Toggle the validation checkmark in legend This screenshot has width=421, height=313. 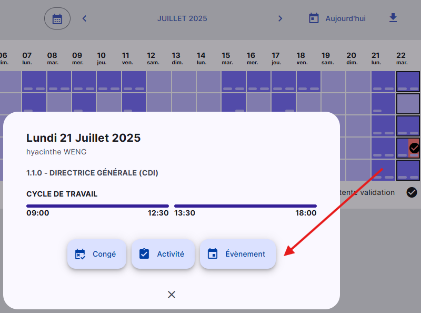pos(412,192)
